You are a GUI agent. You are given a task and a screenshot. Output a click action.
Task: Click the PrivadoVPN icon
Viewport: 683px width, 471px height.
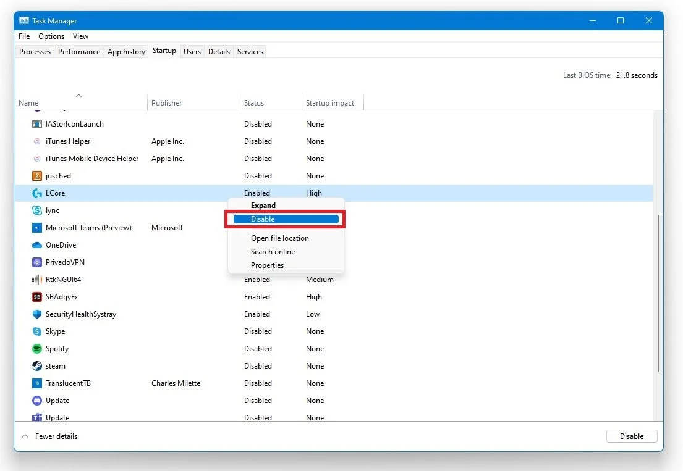click(x=37, y=262)
